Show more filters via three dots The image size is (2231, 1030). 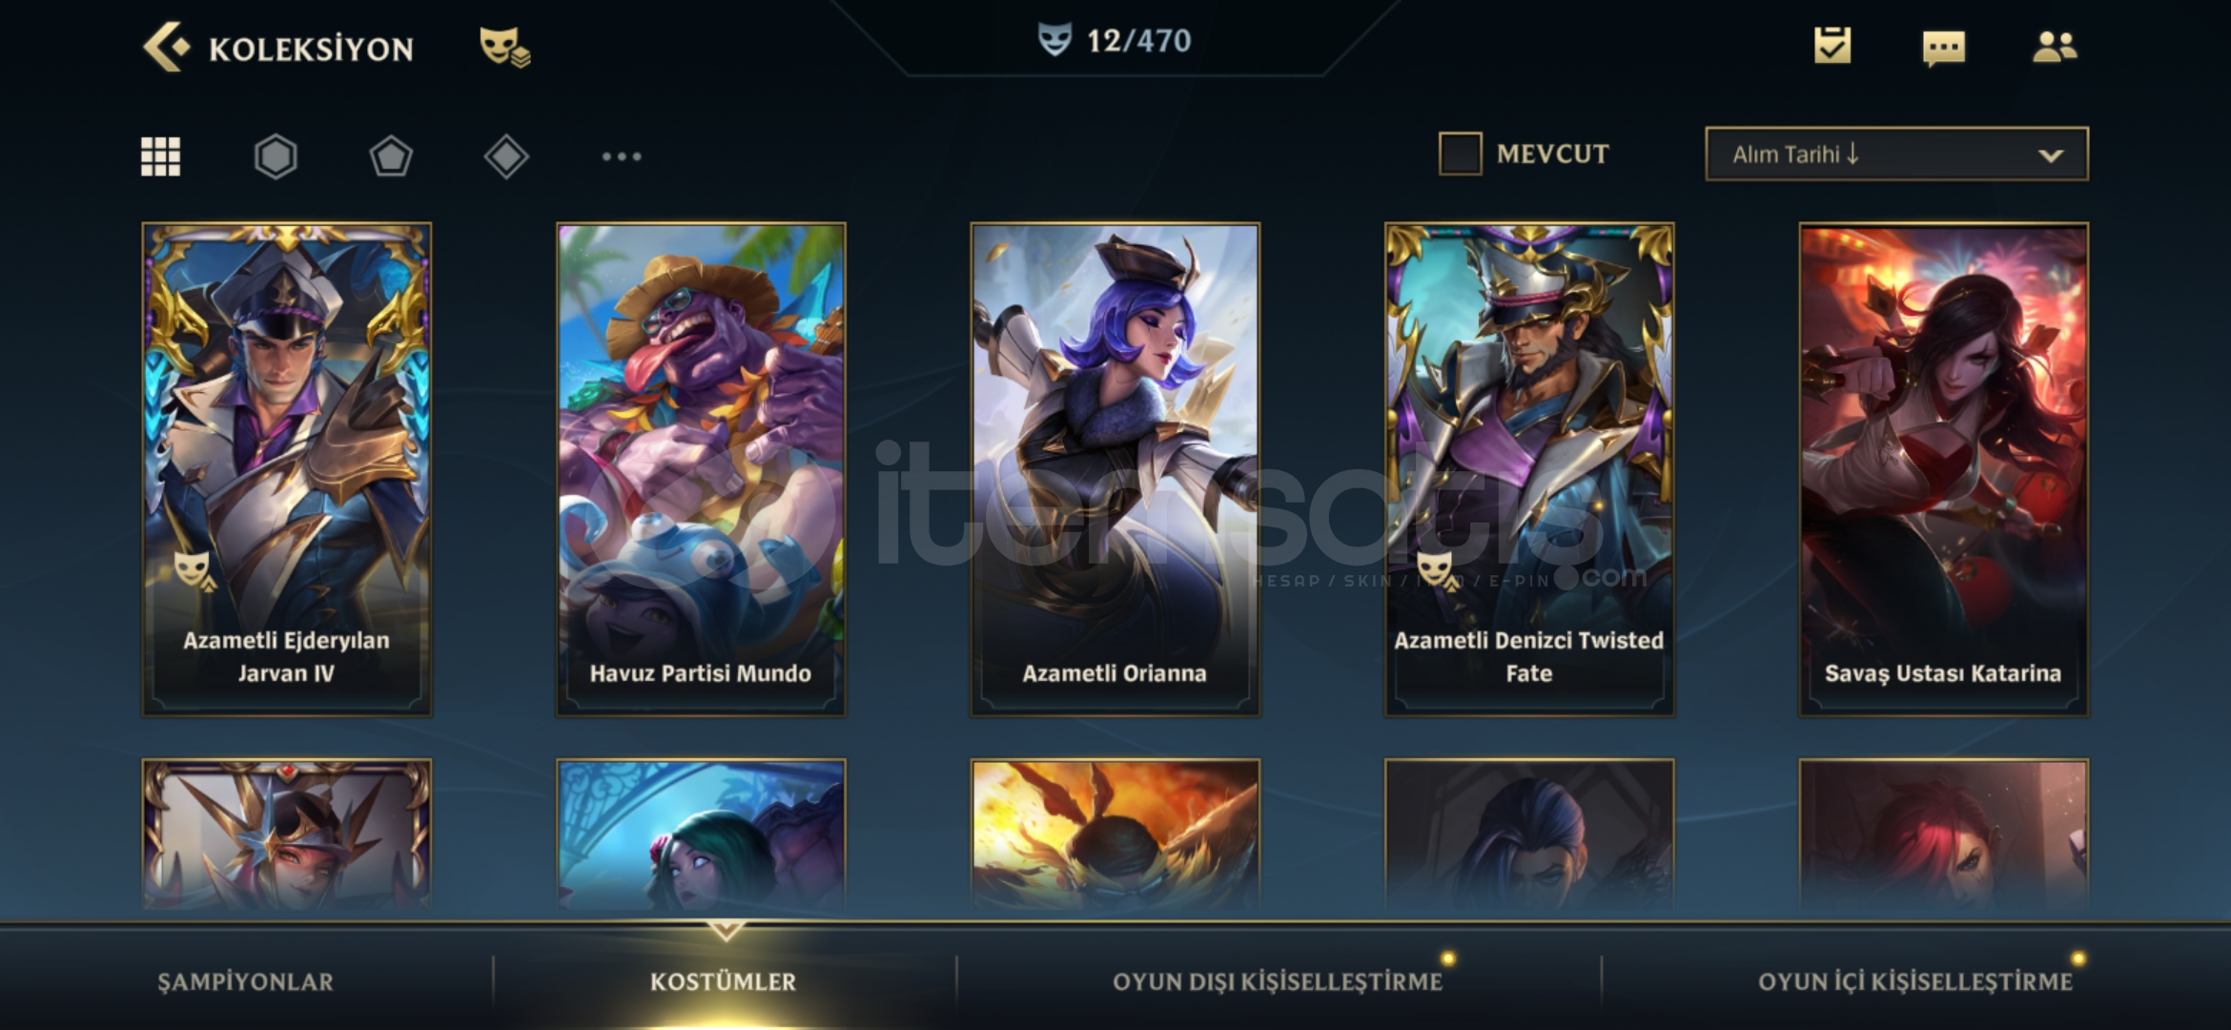pyautogui.click(x=622, y=156)
